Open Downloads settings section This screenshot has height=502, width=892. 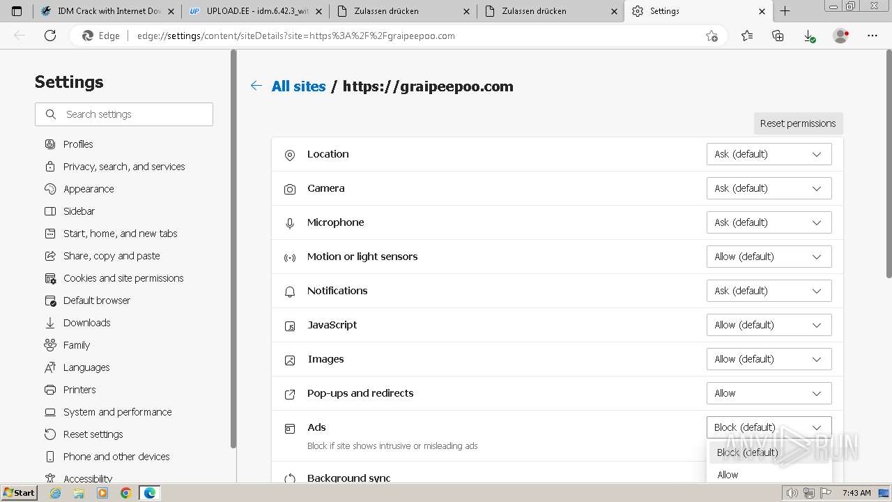tap(86, 323)
